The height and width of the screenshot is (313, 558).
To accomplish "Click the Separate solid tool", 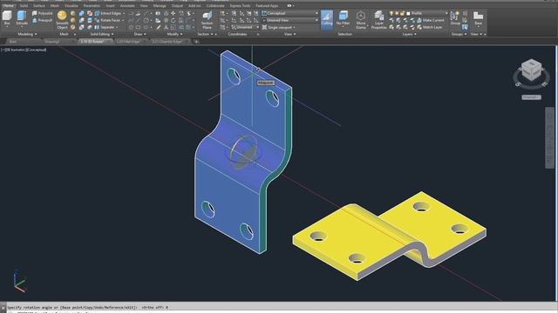I will tap(105, 27).
